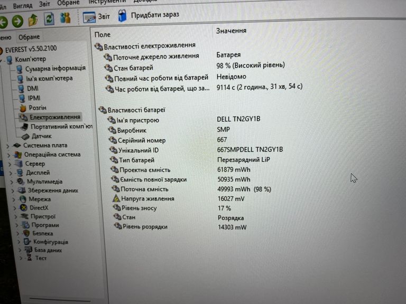Viewport: 406px width, 304px height.
Task: Expand the Пристрої node
Action: coord(16,216)
